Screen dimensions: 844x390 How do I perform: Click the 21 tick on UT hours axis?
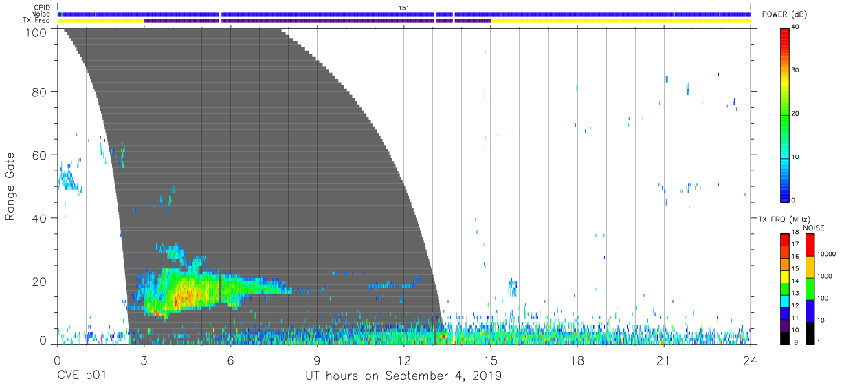(x=663, y=360)
